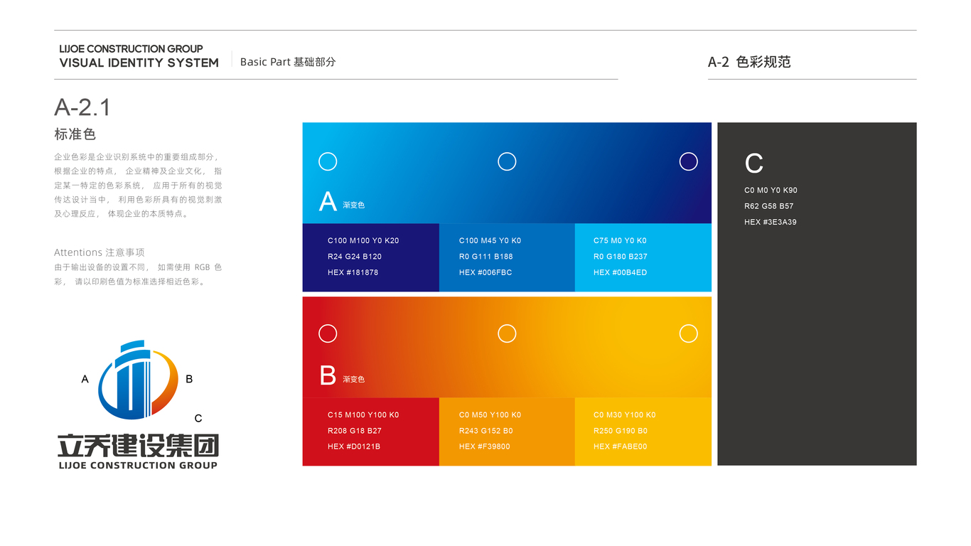Click the large white letter B on orange gradient
The image size is (971, 546).
pos(328,375)
